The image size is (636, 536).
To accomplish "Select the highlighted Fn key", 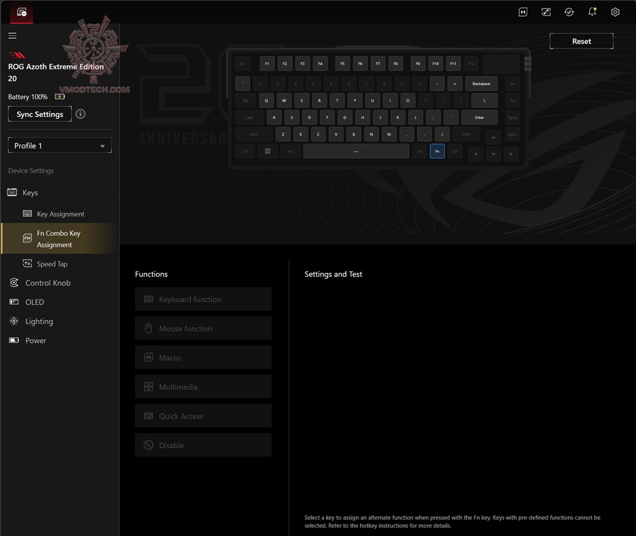I will 437,151.
